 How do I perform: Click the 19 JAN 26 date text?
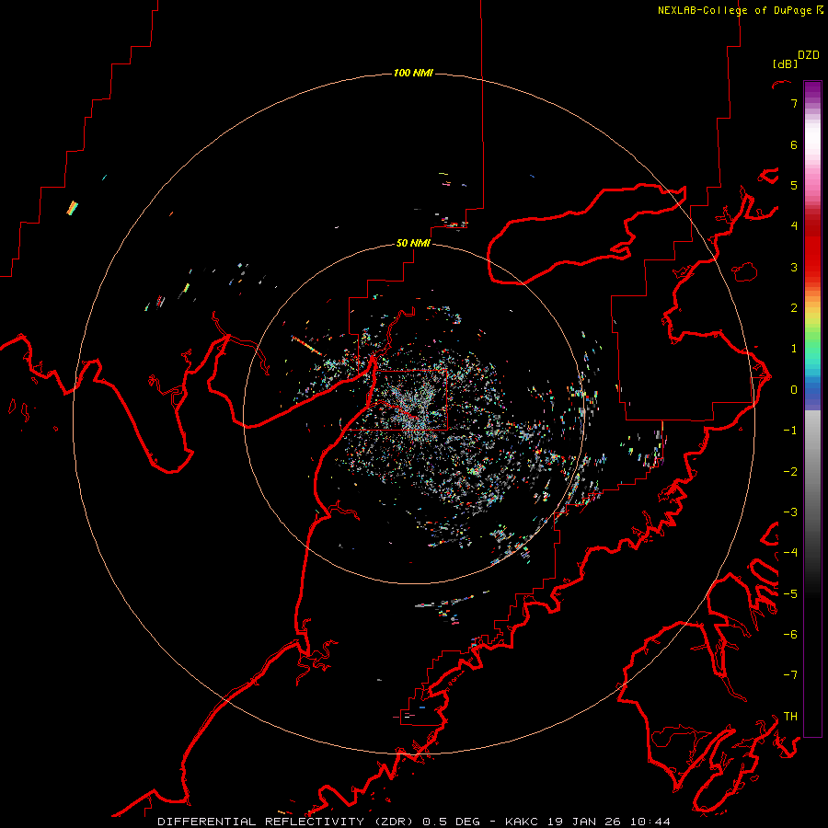pyautogui.click(x=582, y=822)
